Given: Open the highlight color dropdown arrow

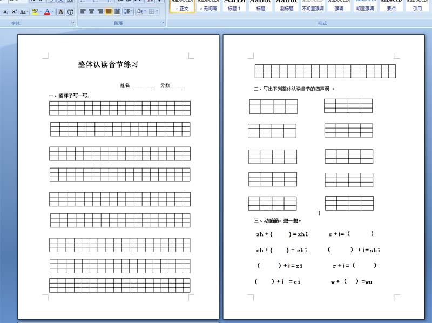Looking at the screenshot, I should coord(41,11).
